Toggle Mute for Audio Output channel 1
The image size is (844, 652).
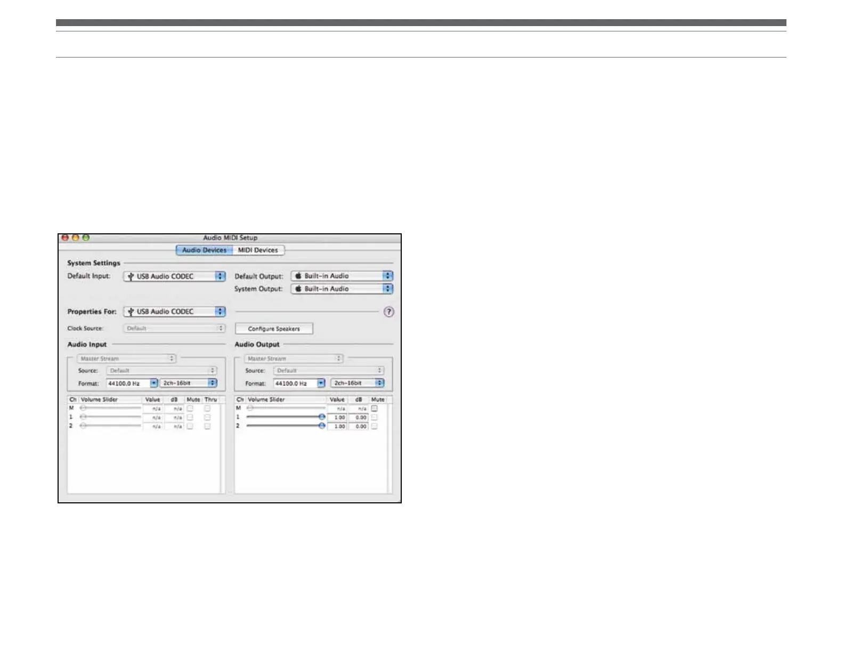(375, 417)
